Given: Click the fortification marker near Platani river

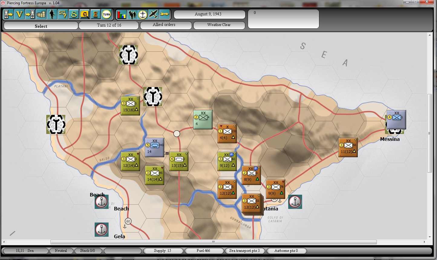Looking at the screenshot, I should point(56,124).
